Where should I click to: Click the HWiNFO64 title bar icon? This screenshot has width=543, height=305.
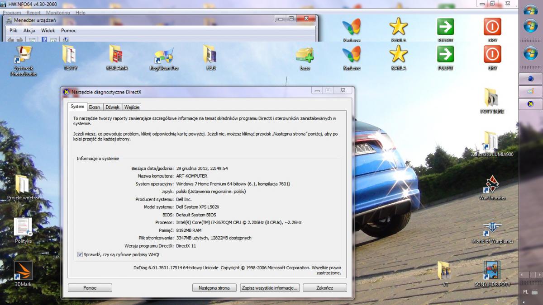coord(4,4)
